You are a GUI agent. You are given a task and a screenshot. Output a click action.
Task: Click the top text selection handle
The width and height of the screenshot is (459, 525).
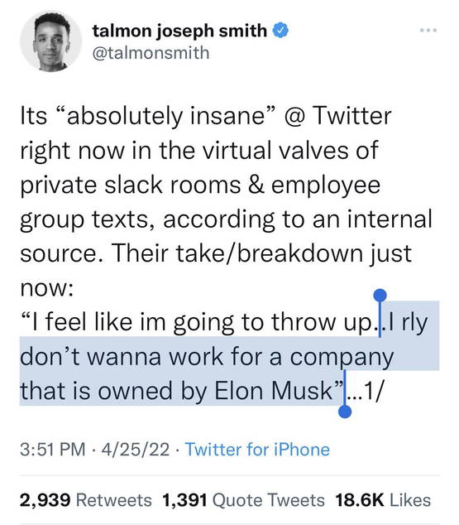[x=380, y=296]
